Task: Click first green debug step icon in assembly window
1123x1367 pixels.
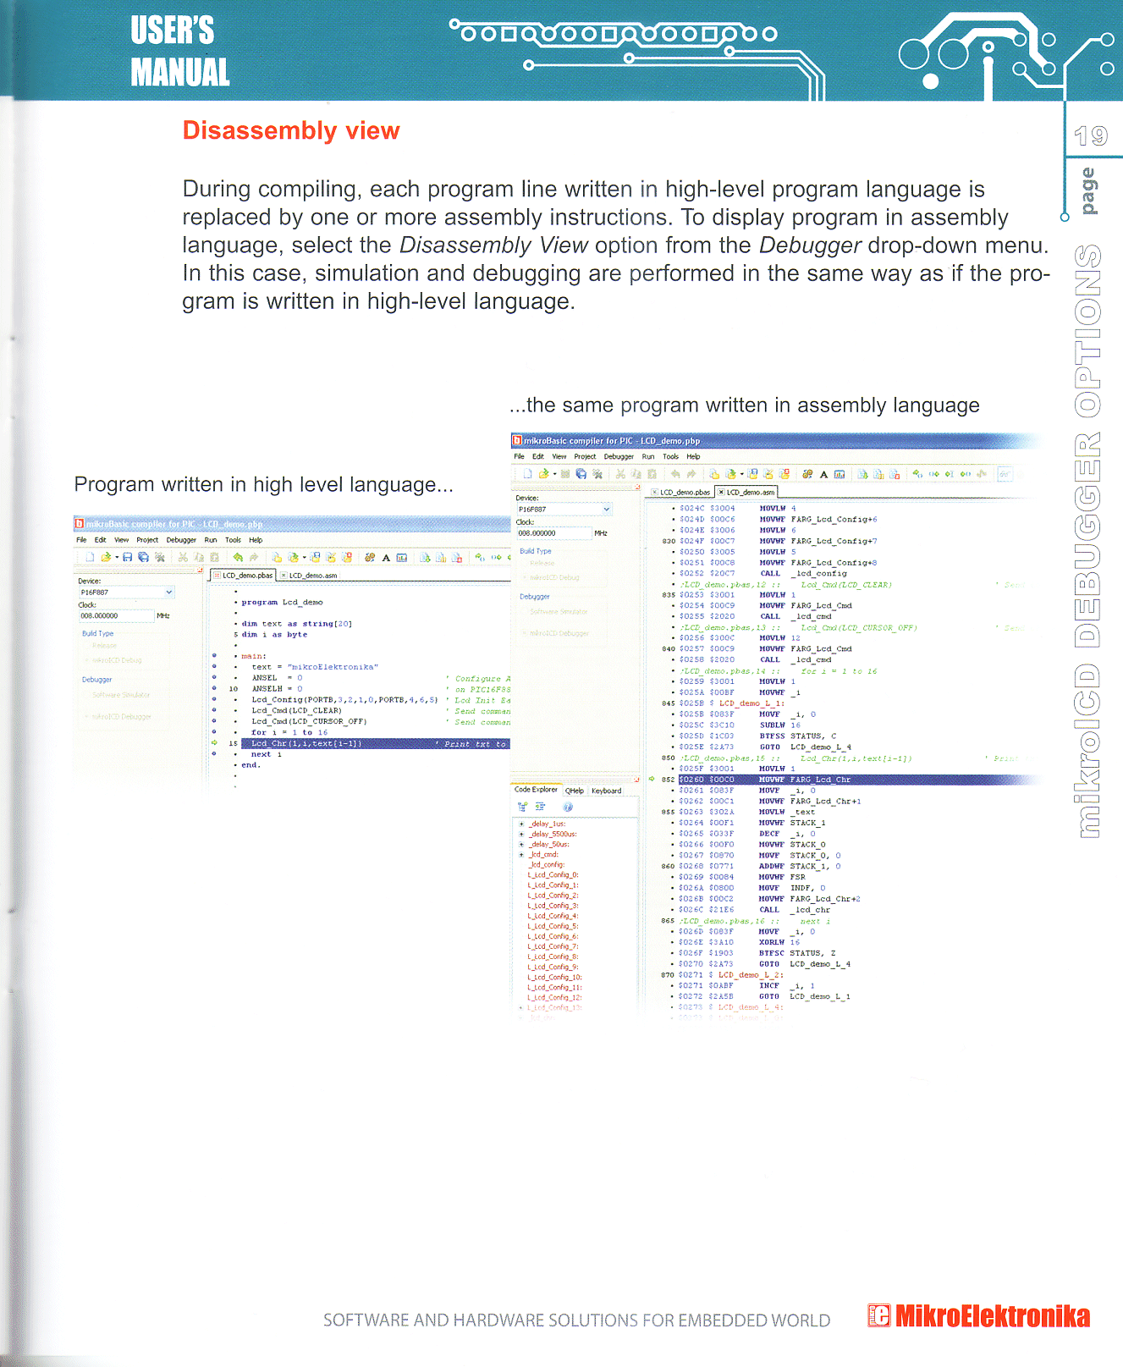Action: click(917, 474)
